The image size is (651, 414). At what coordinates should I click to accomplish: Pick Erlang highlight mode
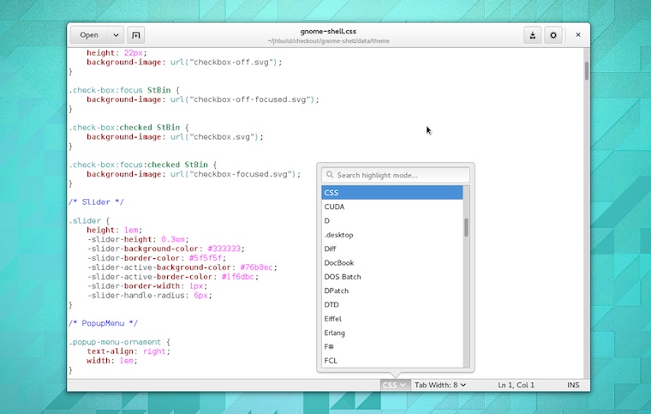point(392,333)
